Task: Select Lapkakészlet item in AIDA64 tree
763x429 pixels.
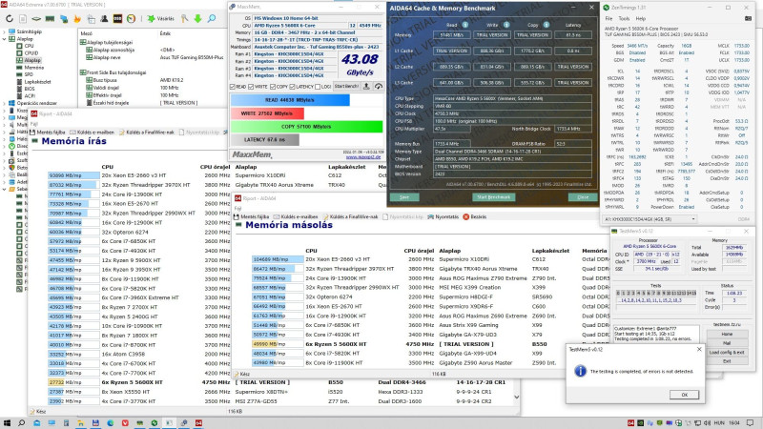Action: click(37, 82)
